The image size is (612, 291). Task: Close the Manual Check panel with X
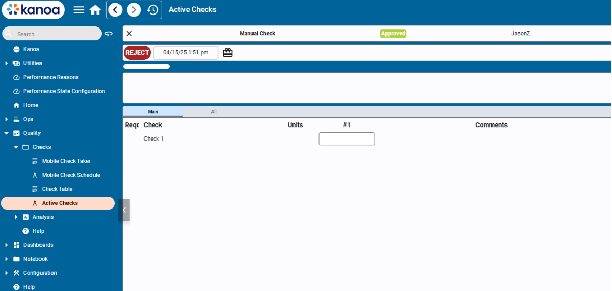[129, 34]
